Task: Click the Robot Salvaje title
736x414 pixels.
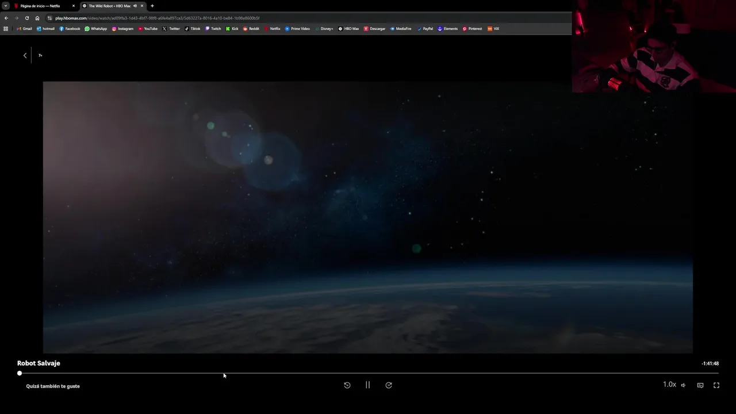Action: tap(39, 363)
